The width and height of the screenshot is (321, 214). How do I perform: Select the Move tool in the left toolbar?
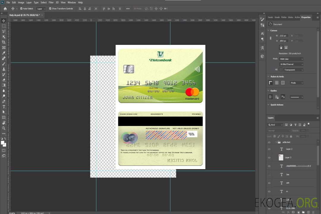[4, 21]
